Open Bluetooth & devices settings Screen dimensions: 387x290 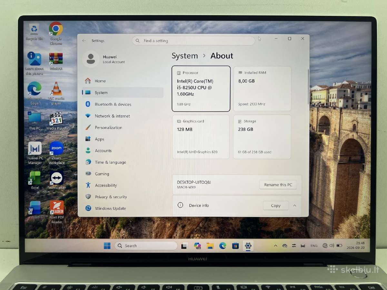(x=123, y=104)
